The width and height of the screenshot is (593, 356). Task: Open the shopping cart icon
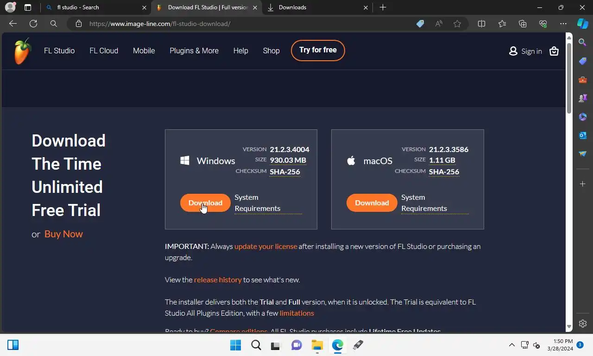coord(554,51)
